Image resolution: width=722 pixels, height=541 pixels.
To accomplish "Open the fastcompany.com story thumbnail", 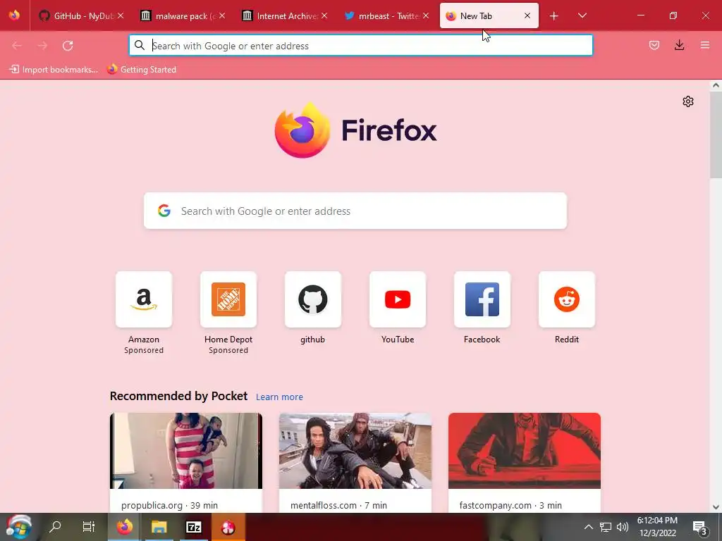I will [x=525, y=450].
